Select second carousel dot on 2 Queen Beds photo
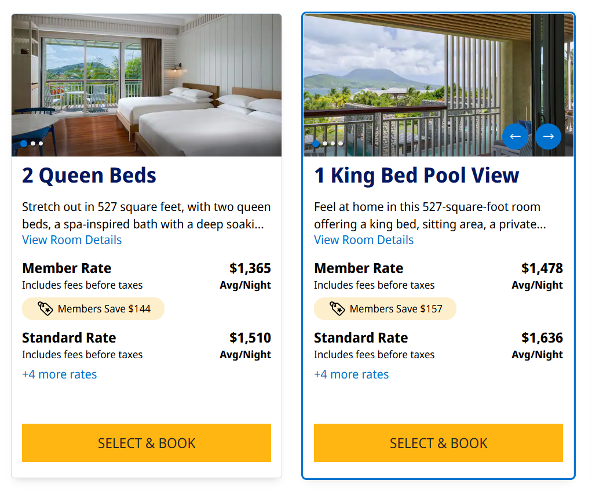Image resolution: width=592 pixels, height=495 pixels. 33,143
